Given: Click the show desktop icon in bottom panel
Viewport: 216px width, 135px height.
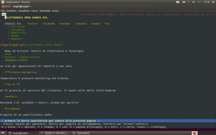Looking at the screenshot, I should click(2, 133).
